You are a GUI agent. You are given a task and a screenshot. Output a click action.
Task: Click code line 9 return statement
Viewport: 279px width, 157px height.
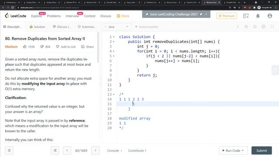[147, 75]
